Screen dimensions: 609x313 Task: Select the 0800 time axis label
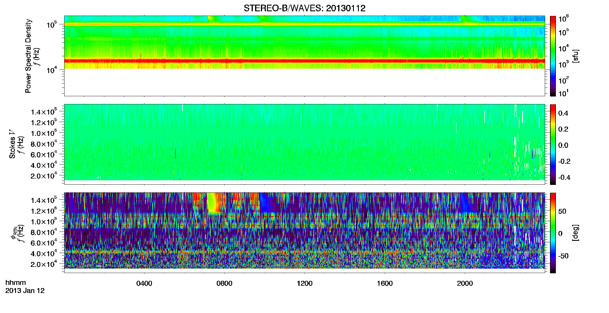(x=224, y=283)
